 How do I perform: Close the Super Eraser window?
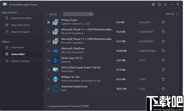pyautogui.click(x=178, y=4)
